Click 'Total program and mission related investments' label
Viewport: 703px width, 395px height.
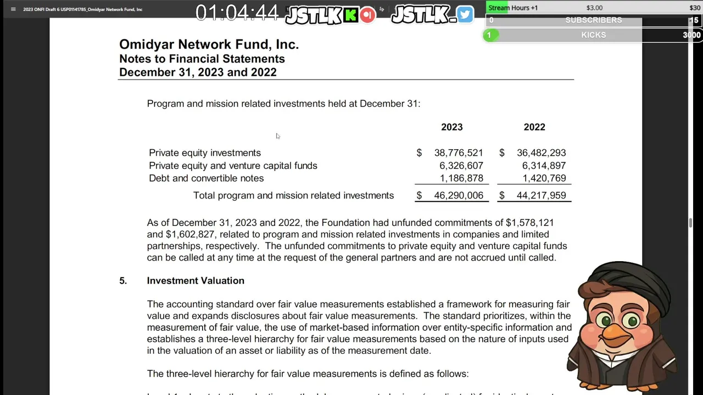[x=293, y=195]
